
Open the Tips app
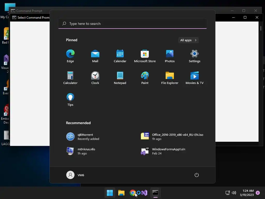tap(70, 100)
